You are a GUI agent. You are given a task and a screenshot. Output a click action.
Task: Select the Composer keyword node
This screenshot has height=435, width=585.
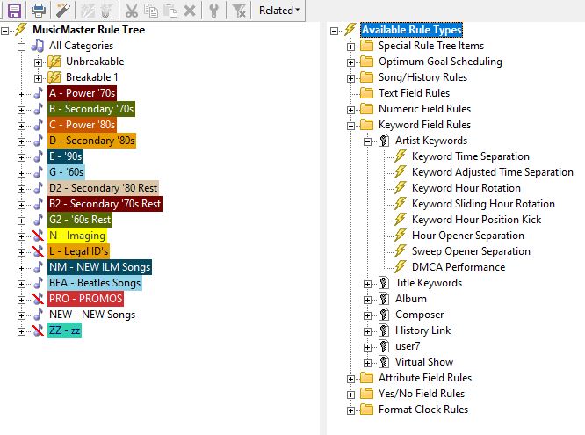point(419,315)
